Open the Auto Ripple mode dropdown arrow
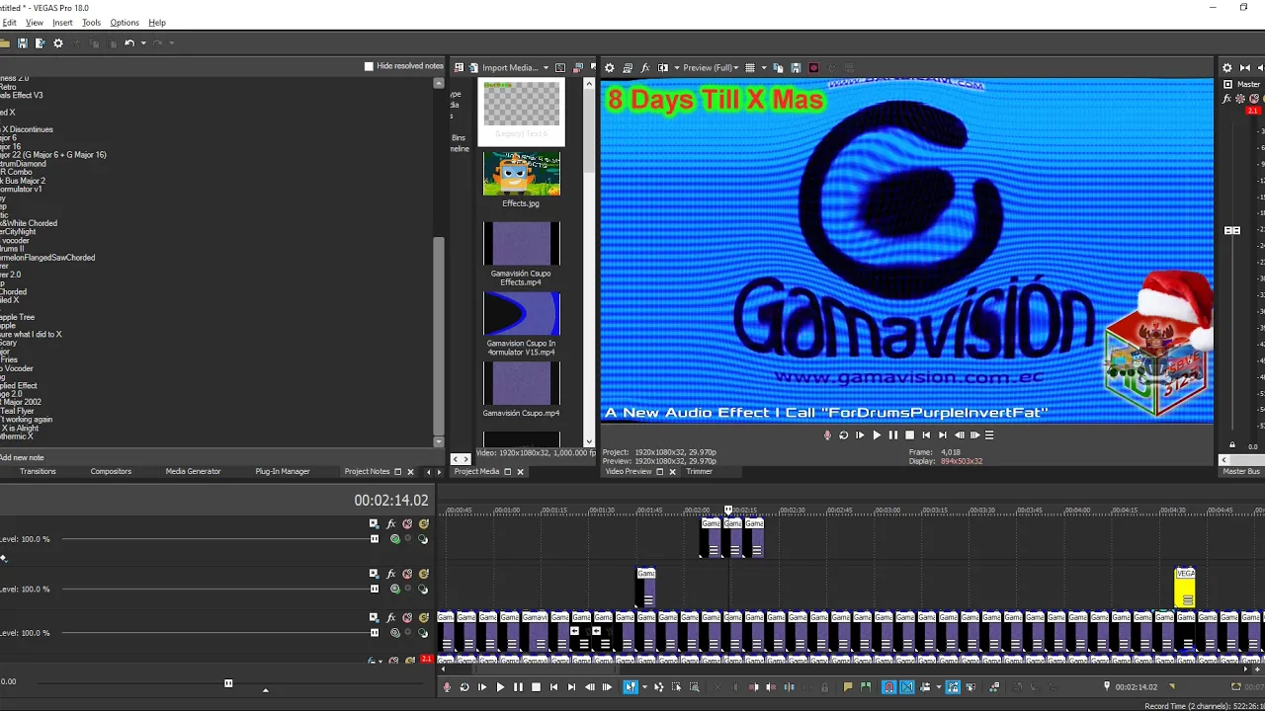This screenshot has height=711, width=1265. 938,687
